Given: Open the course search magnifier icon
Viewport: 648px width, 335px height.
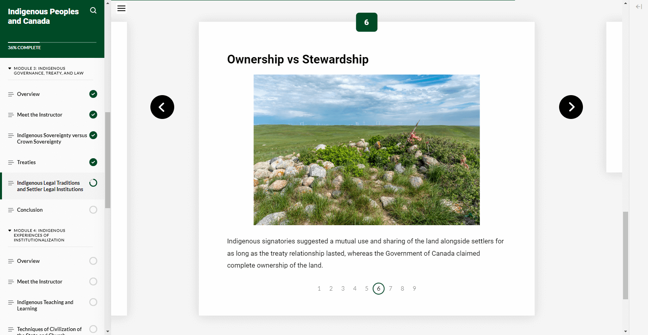Looking at the screenshot, I should [93, 10].
